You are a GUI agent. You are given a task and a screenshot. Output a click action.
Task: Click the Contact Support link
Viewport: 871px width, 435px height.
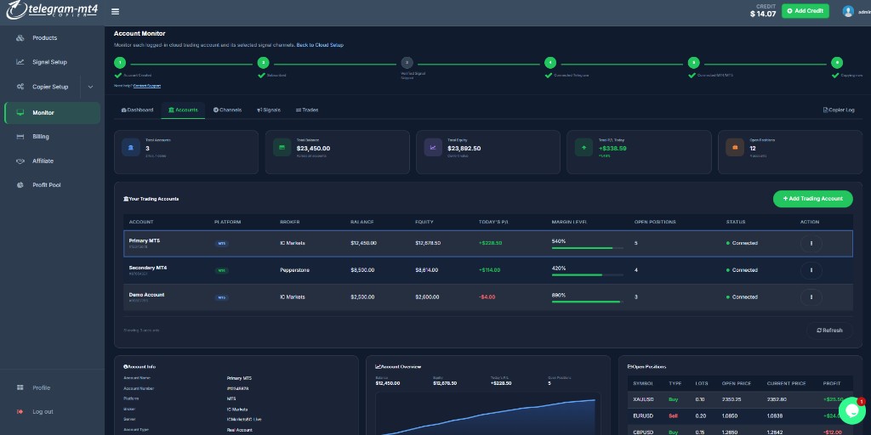pyautogui.click(x=147, y=86)
